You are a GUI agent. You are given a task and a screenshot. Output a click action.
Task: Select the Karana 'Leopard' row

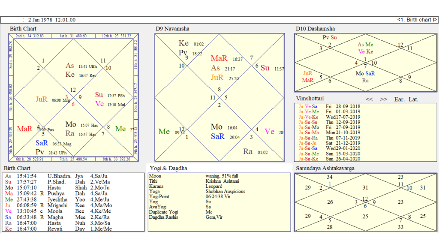pos(186,186)
